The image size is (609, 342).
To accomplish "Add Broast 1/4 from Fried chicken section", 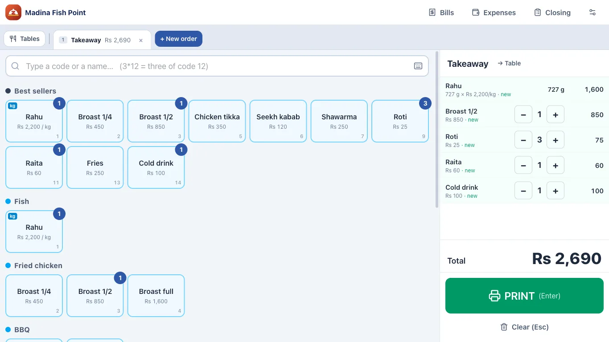I will tap(34, 296).
